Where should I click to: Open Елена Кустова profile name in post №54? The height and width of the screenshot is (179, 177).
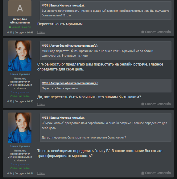[20, 146]
